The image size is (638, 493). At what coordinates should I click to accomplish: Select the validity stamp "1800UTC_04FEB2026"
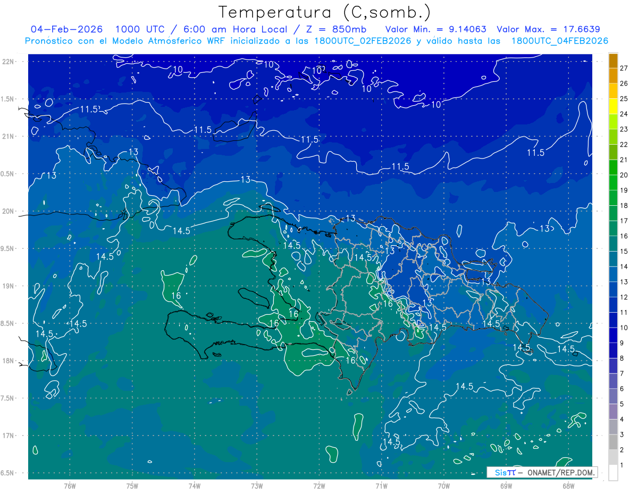point(559,41)
